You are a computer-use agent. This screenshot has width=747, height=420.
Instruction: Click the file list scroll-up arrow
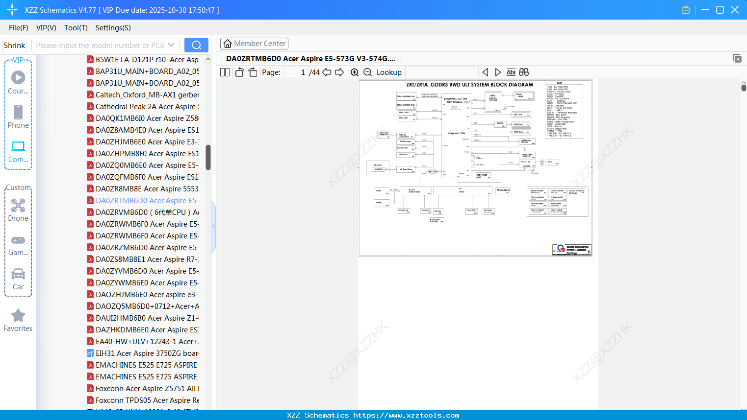[x=208, y=59]
